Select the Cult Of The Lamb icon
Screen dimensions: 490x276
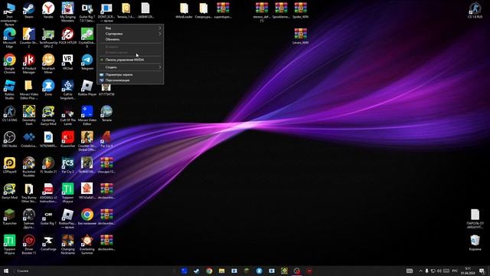tap(68, 115)
